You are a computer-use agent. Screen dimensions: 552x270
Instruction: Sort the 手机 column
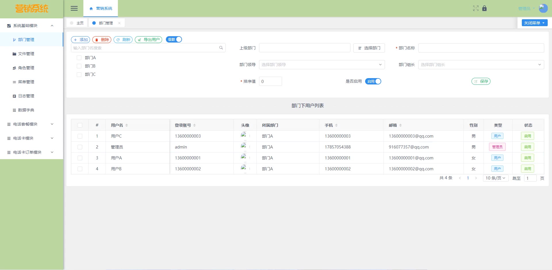point(336,125)
